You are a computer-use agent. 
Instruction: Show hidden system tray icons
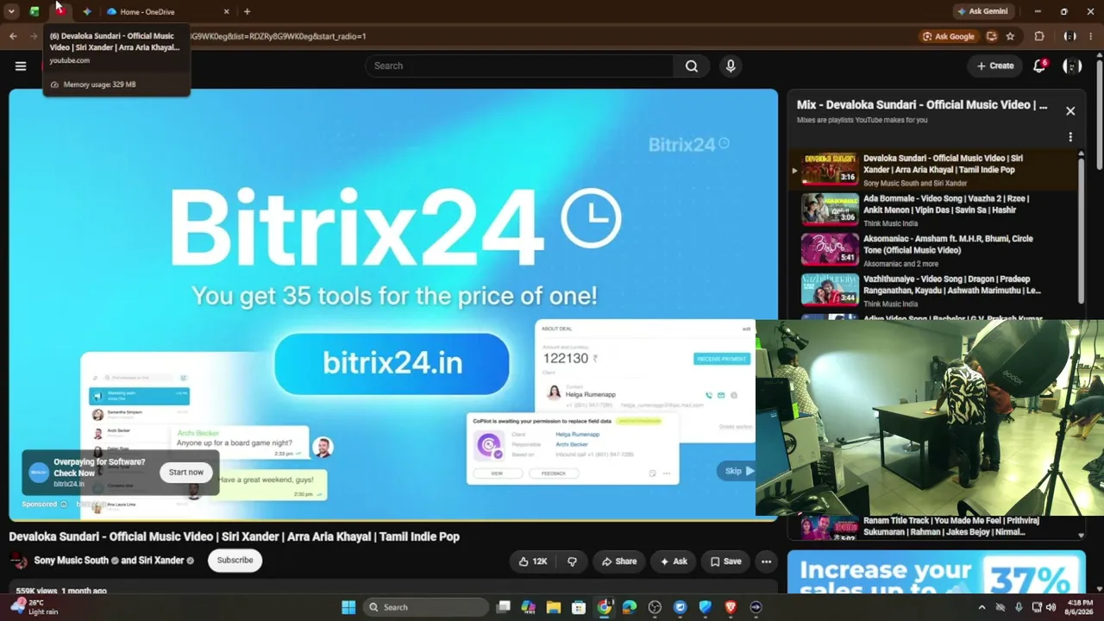click(x=982, y=607)
